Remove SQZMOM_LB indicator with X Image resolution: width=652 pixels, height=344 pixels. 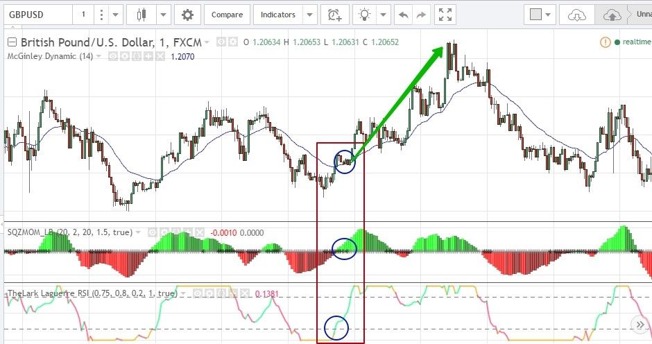(200, 232)
